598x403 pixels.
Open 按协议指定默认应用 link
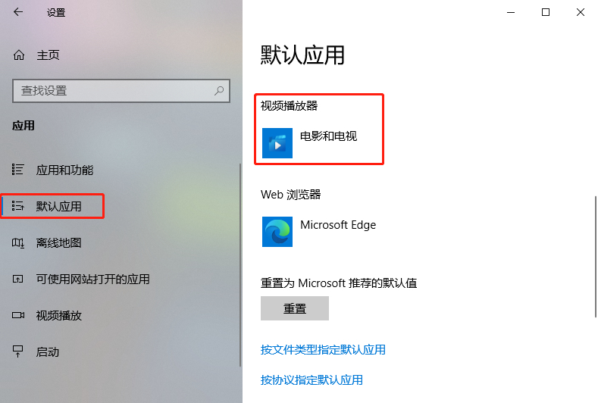tap(312, 380)
